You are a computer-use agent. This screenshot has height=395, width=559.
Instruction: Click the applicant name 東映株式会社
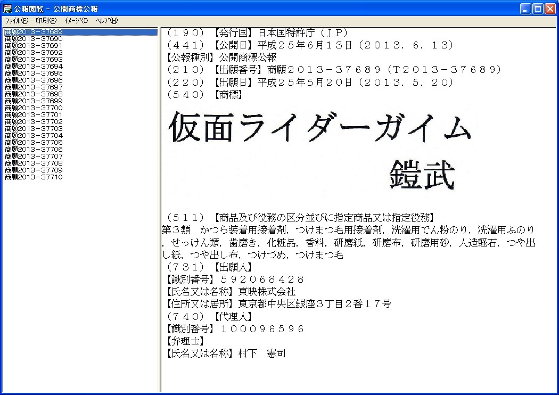tap(267, 292)
